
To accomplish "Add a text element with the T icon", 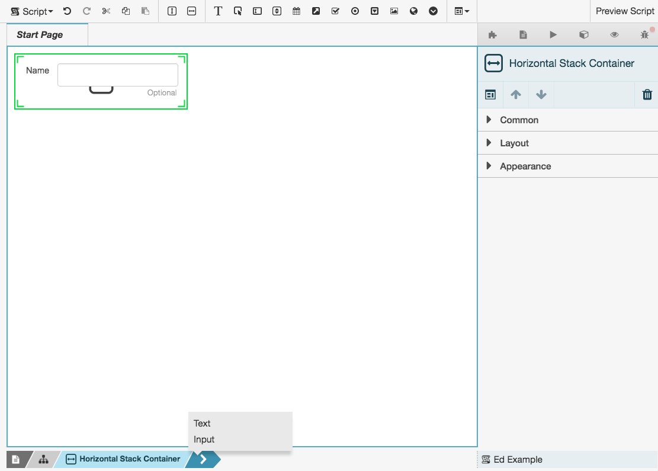I will click(218, 11).
